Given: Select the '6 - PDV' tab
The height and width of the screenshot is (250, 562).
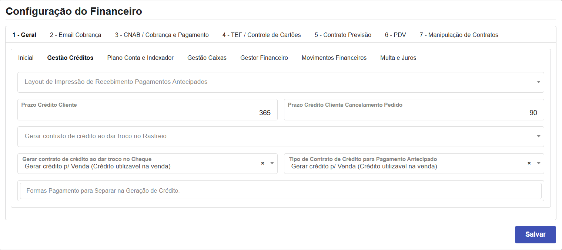Looking at the screenshot, I should pos(395,34).
